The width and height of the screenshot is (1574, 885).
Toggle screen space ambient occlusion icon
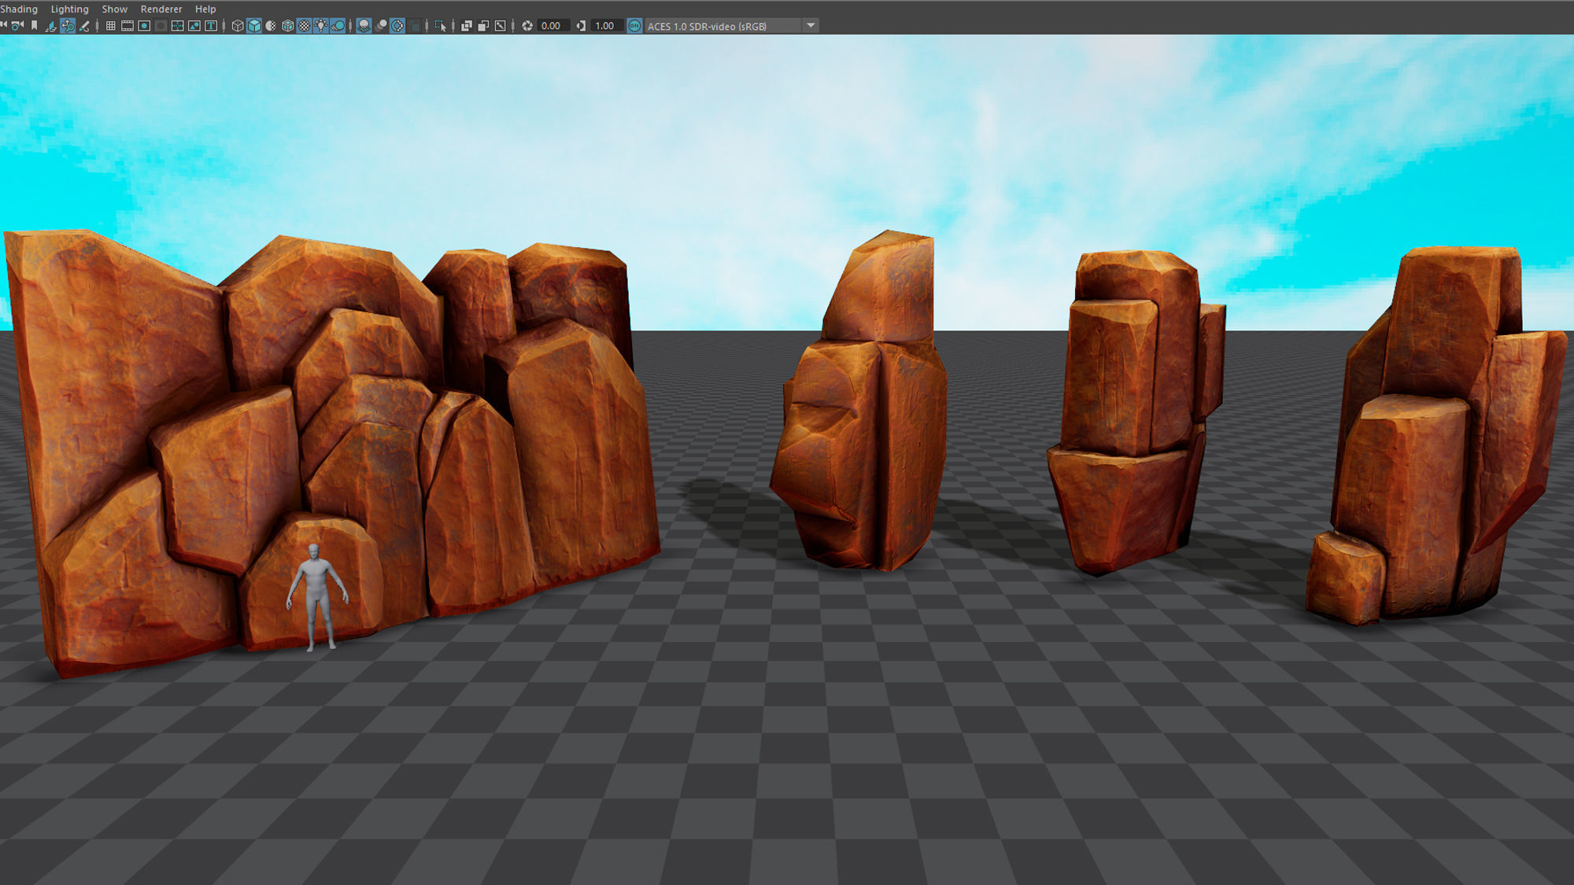pos(364,26)
